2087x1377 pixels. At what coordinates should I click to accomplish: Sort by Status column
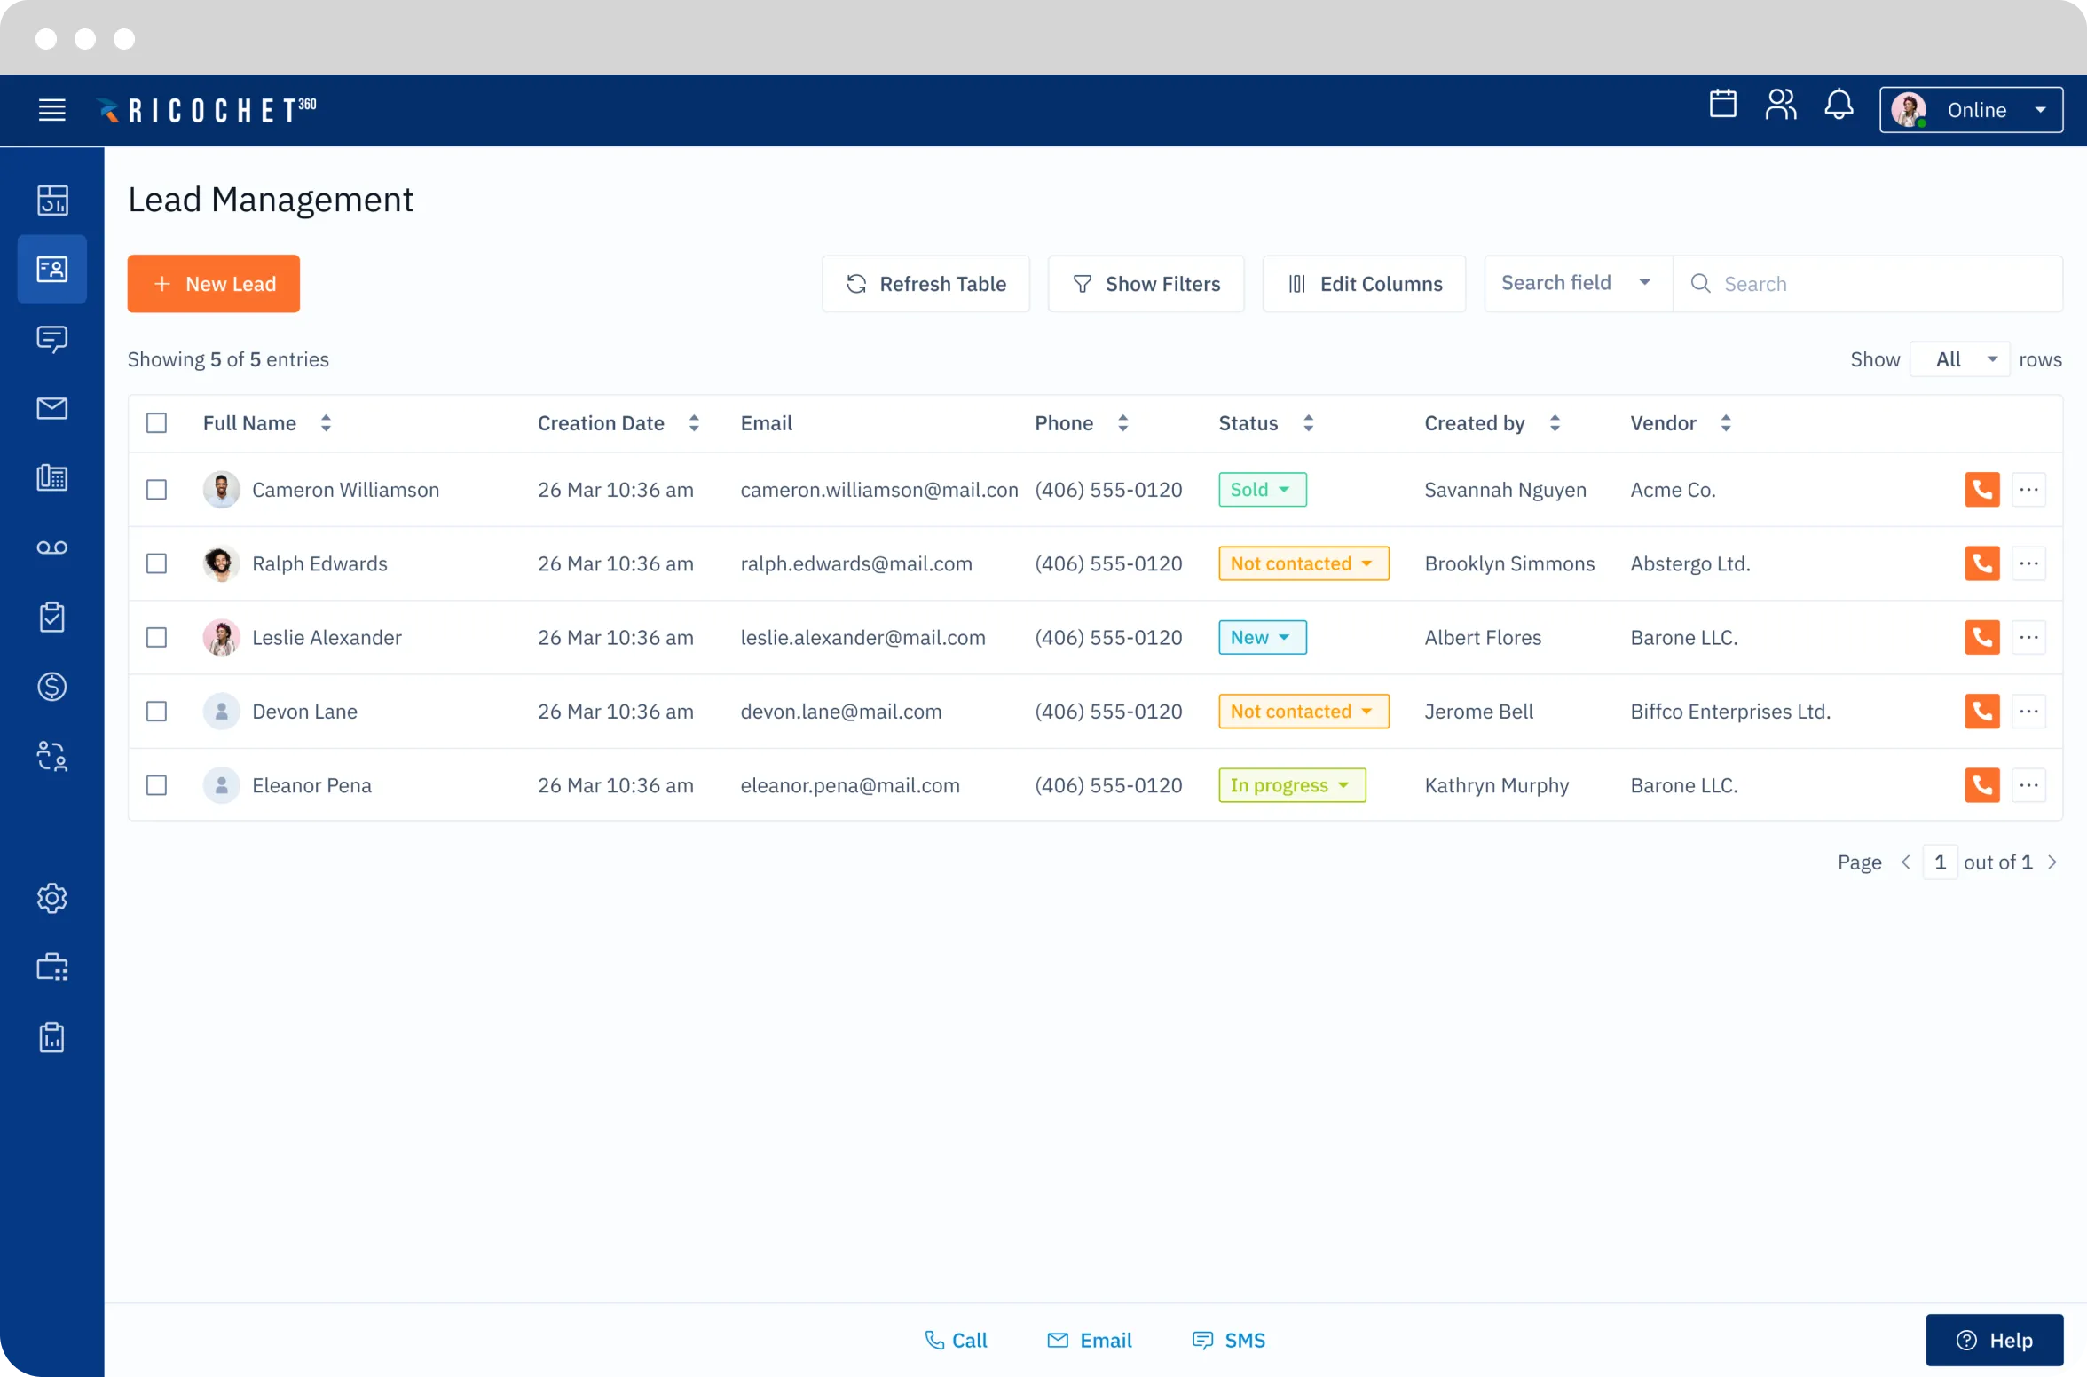pyautogui.click(x=1308, y=423)
